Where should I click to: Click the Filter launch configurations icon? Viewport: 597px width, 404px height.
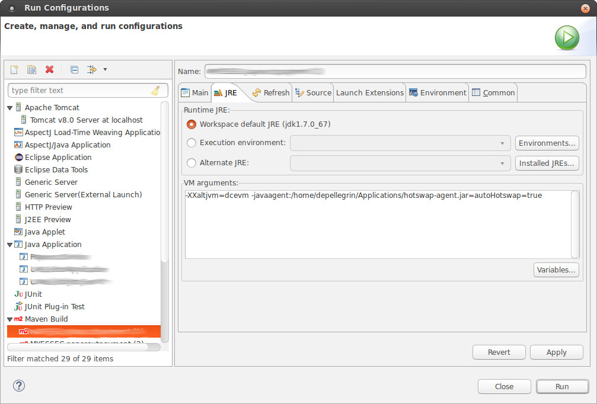click(92, 69)
